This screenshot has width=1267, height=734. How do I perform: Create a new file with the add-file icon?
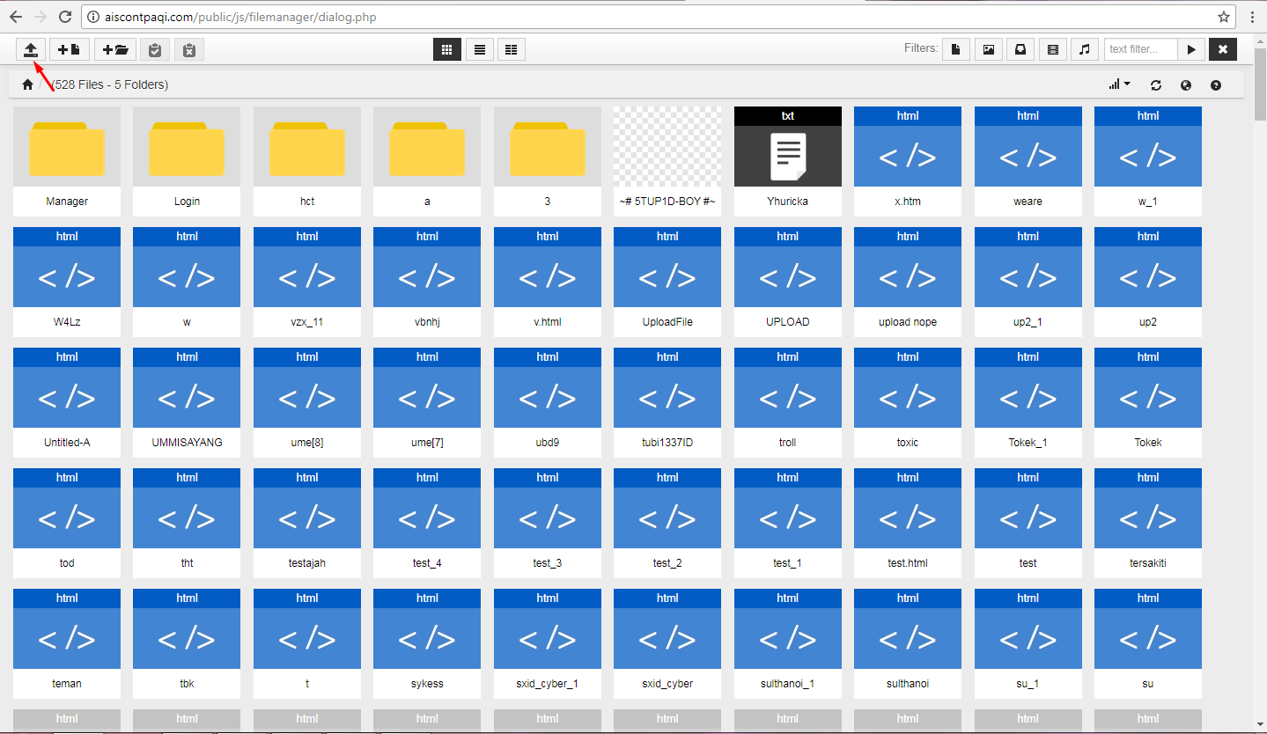69,49
